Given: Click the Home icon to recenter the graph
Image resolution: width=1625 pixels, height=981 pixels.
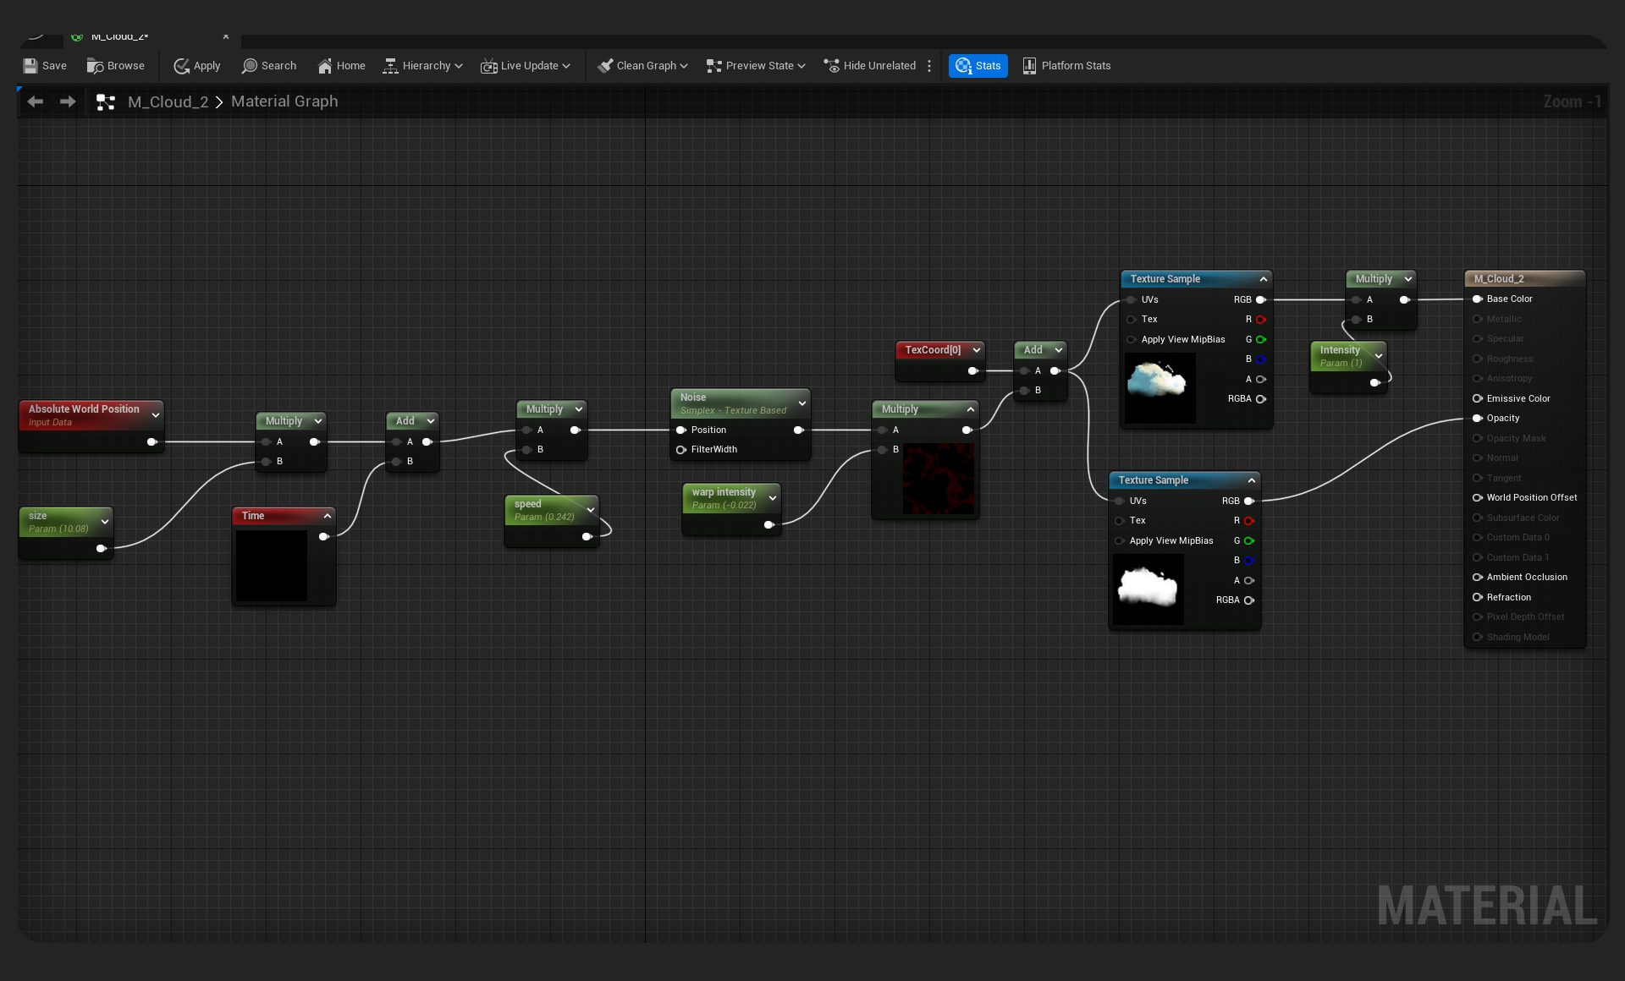Looking at the screenshot, I should (325, 66).
